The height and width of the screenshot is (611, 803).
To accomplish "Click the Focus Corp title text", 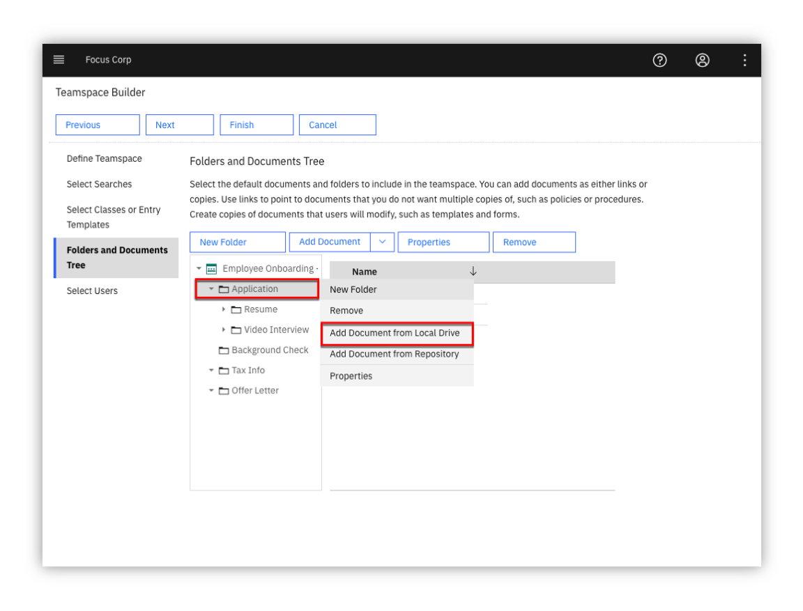I will click(x=109, y=60).
